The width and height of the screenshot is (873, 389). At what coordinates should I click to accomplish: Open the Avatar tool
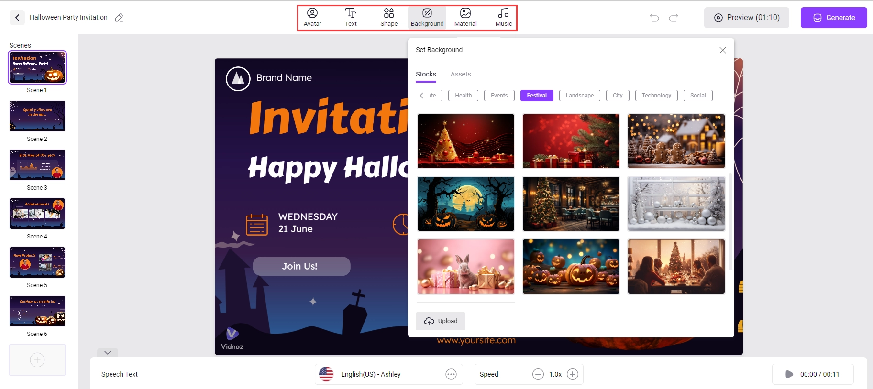coord(312,18)
